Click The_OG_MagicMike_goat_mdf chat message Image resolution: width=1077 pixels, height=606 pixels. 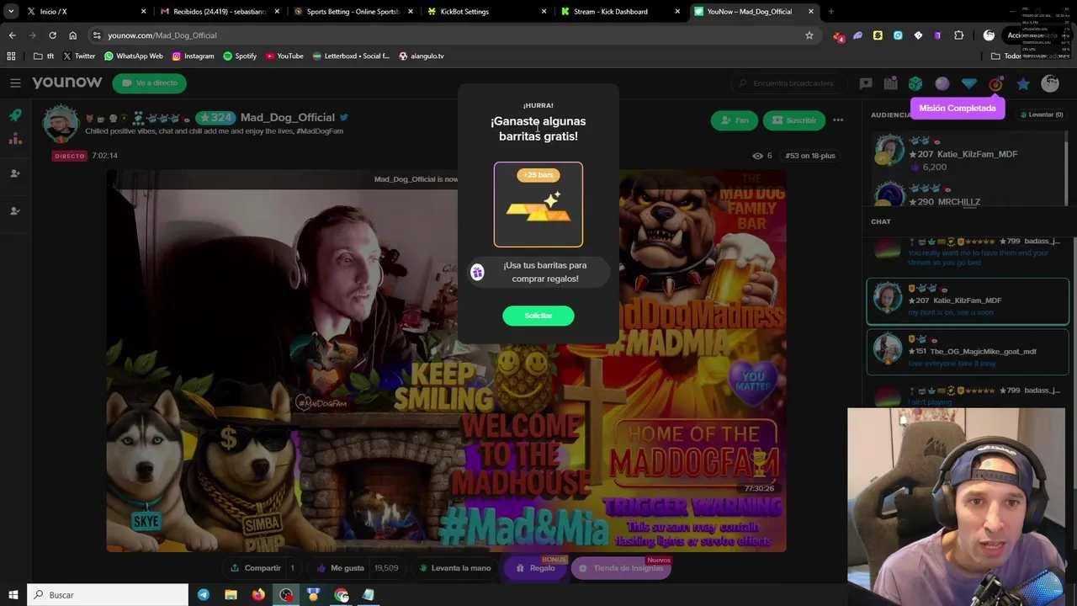tap(968, 352)
